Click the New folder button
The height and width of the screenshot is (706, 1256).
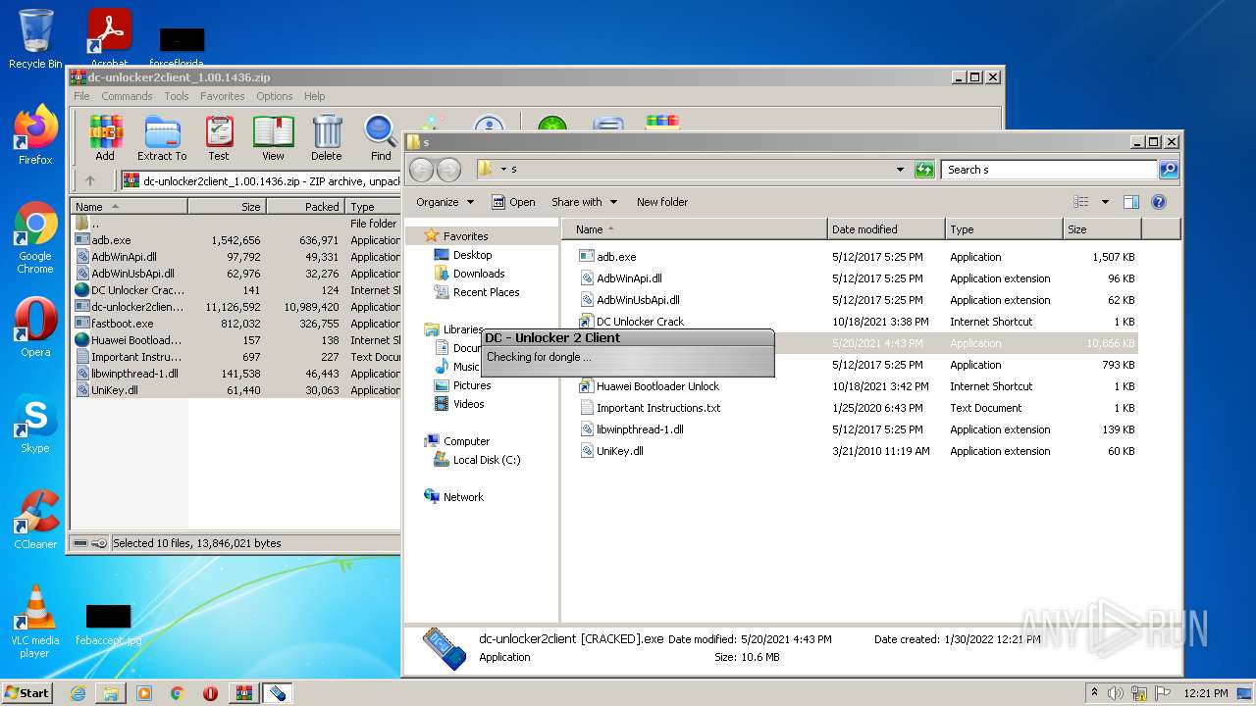pyautogui.click(x=662, y=202)
